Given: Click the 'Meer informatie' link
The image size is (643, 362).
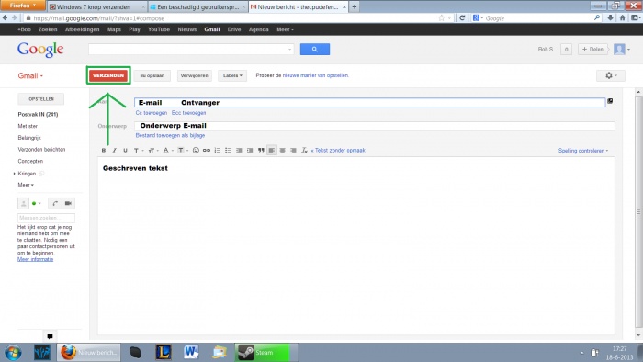Looking at the screenshot, I should 35,259.
